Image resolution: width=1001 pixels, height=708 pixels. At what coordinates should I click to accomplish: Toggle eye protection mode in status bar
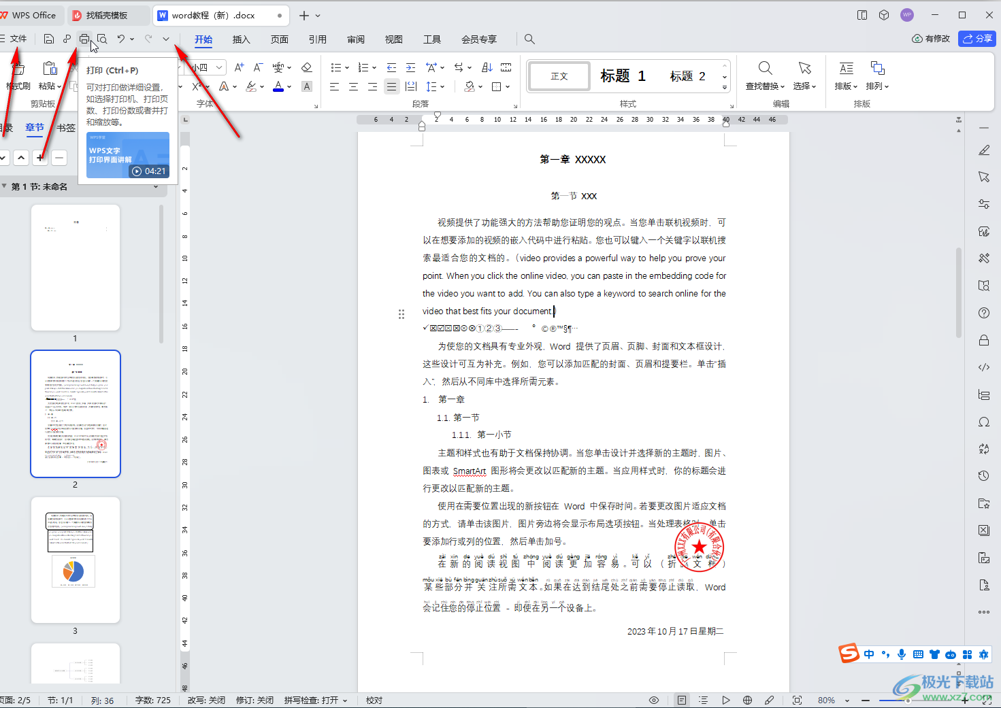point(654,700)
